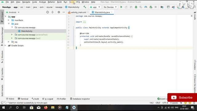Click the locate target icon in Project panel
This screenshot has height=111, width=197.
(x=47, y=12)
